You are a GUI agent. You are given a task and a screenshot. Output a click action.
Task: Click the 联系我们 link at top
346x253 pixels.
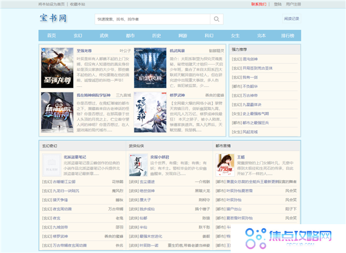[x=259, y=3]
